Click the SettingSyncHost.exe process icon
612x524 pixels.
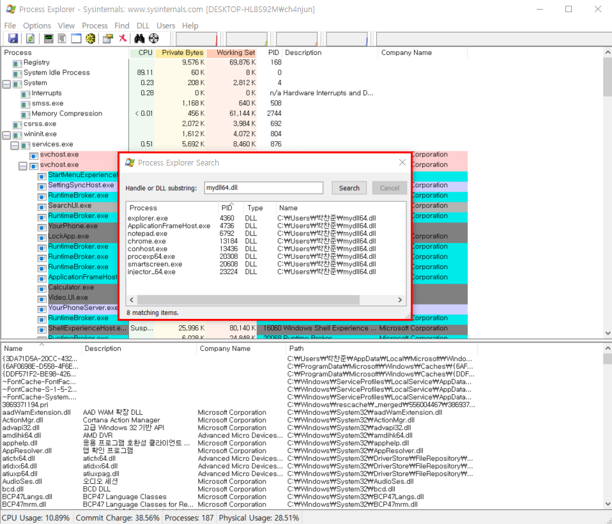pos(42,185)
